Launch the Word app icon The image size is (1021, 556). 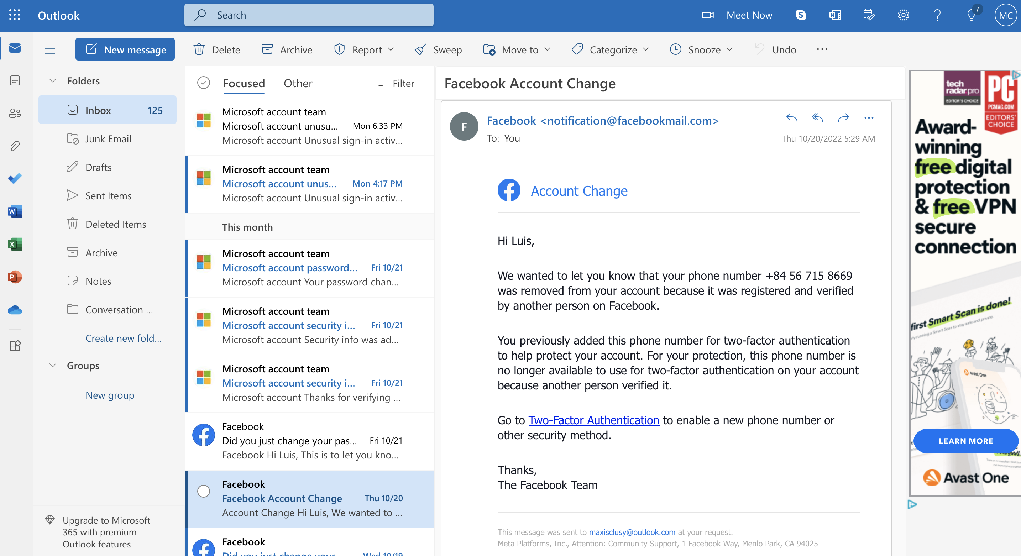(x=15, y=211)
